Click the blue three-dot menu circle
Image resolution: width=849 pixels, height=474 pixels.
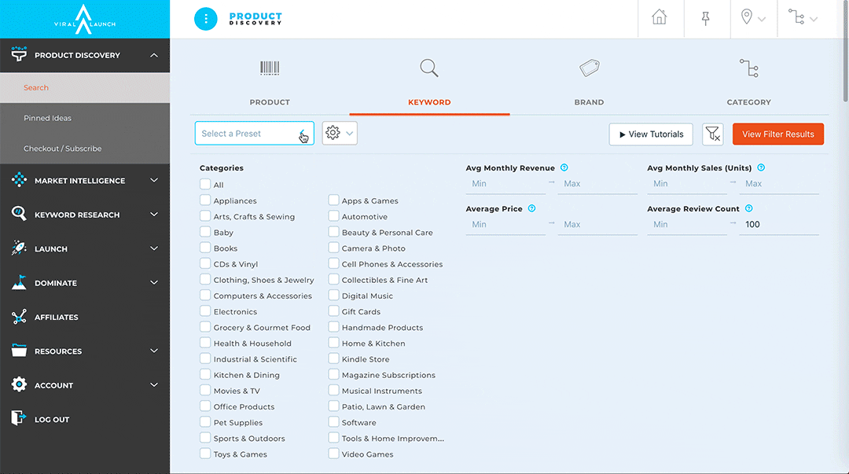click(x=206, y=19)
